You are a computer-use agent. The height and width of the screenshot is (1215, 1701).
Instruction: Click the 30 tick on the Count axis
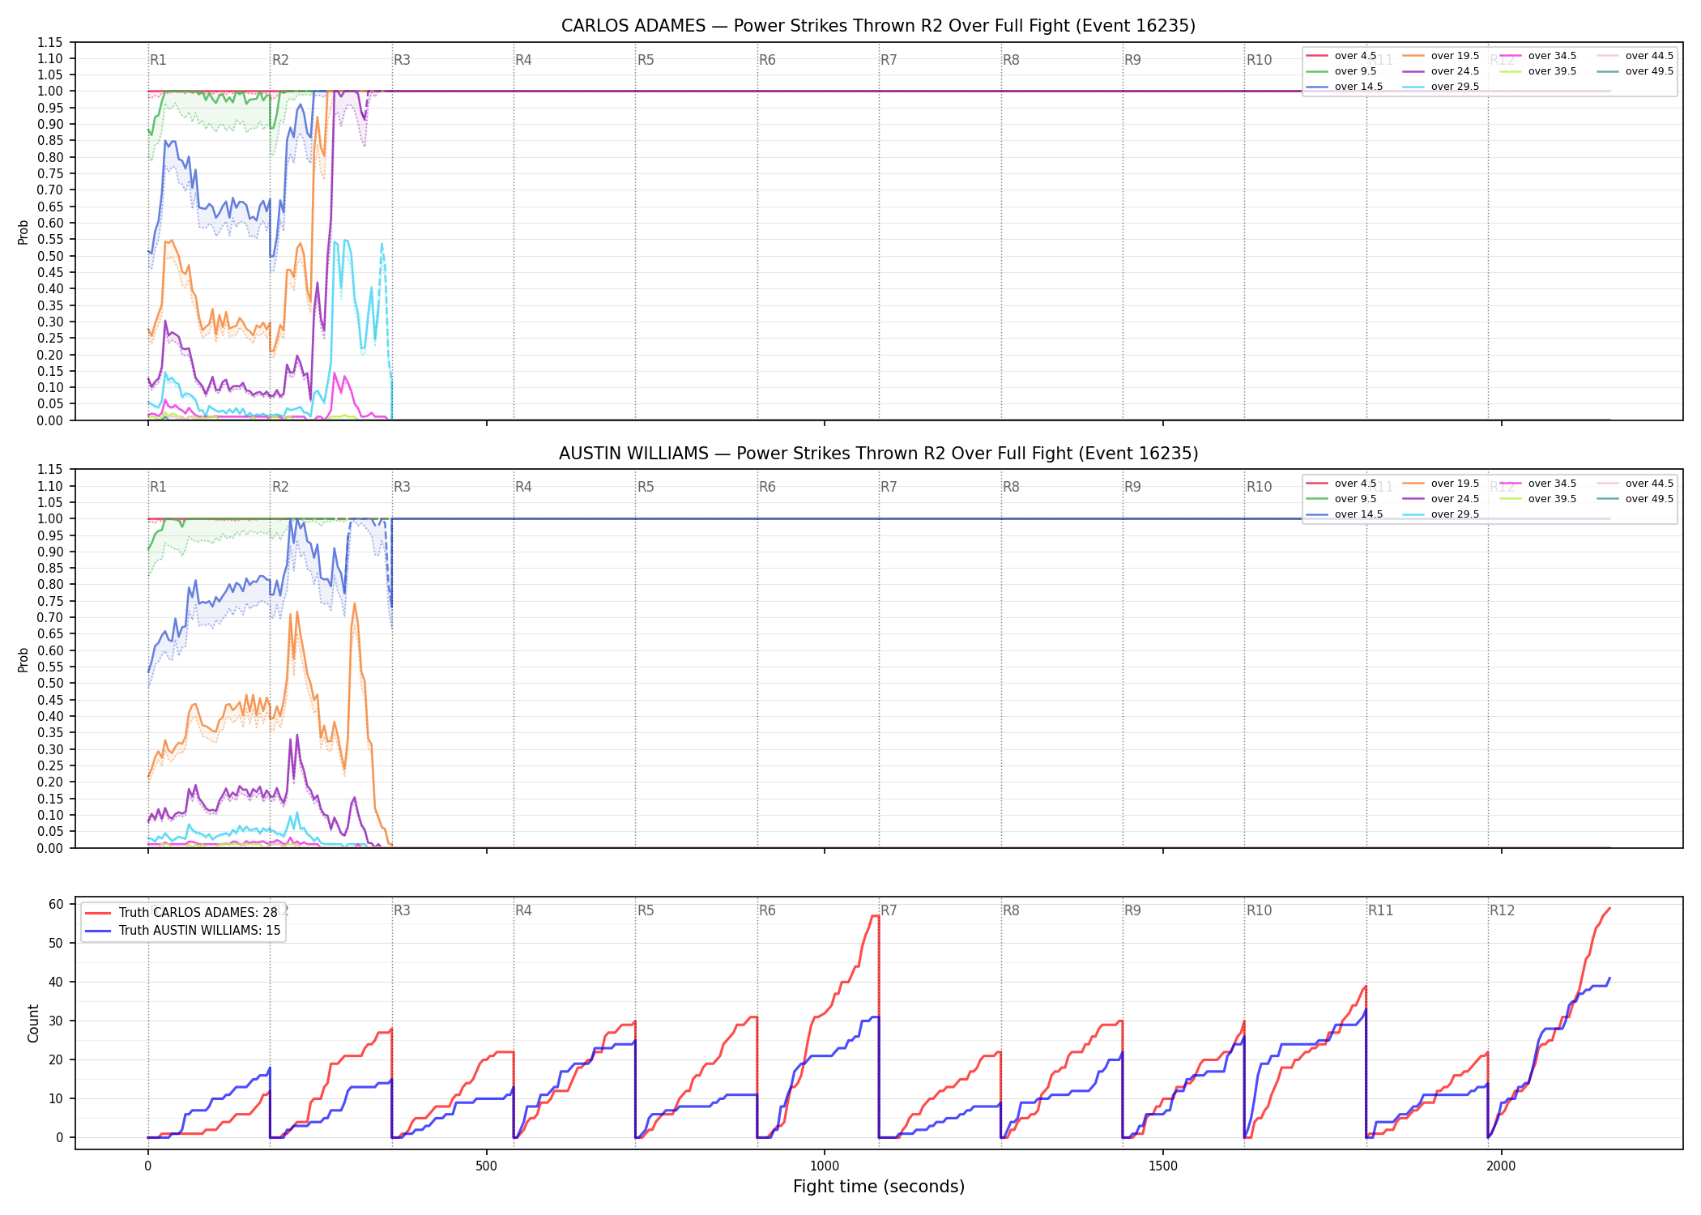(57, 1021)
